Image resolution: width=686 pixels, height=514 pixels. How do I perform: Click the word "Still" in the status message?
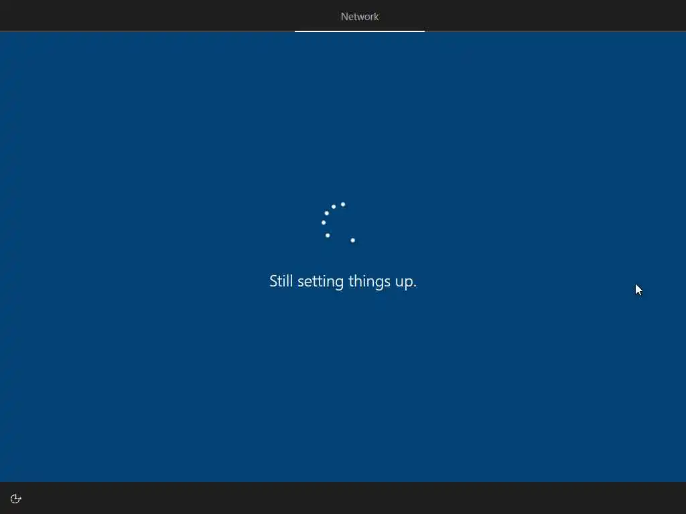click(281, 280)
